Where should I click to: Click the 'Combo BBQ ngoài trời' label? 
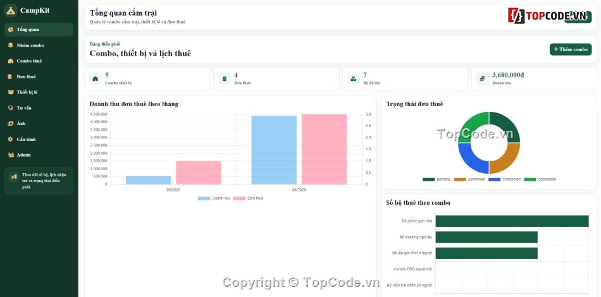(x=413, y=269)
